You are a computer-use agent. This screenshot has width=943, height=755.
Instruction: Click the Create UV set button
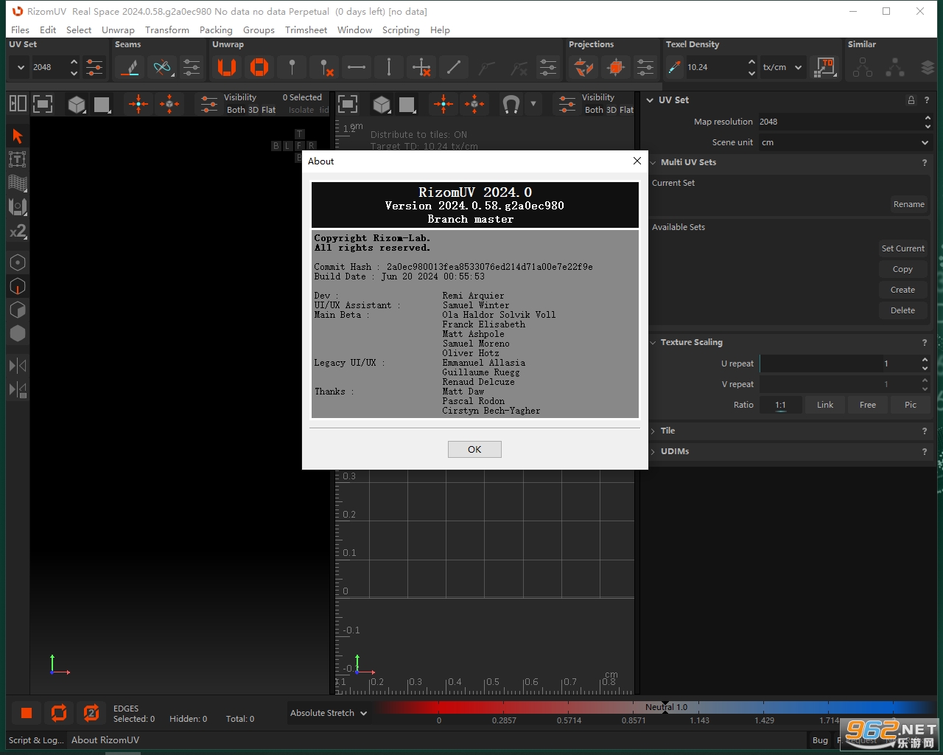pyautogui.click(x=902, y=290)
